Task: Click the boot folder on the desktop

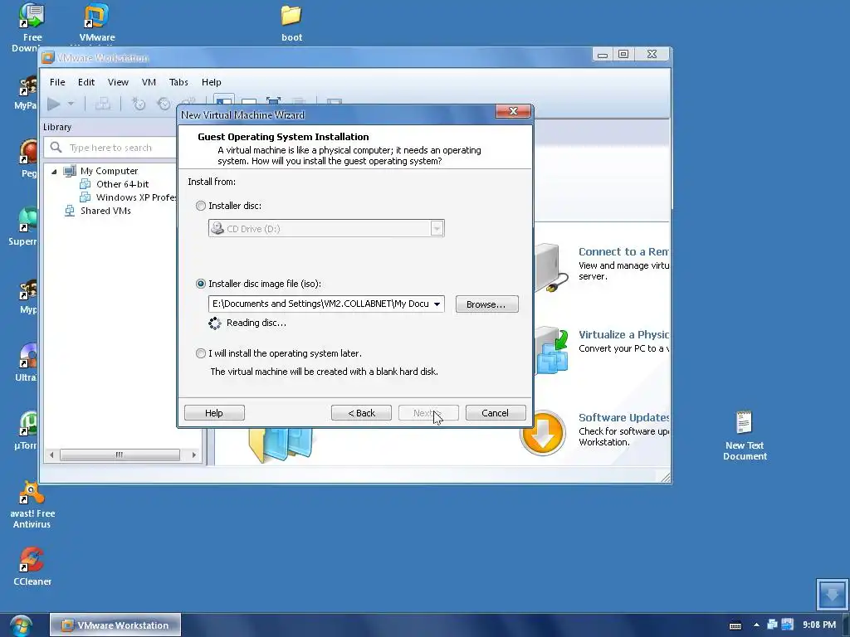Action: tap(291, 16)
